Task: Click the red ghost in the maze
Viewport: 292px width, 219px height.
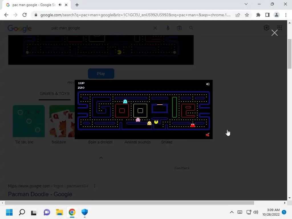Action: 193,125
